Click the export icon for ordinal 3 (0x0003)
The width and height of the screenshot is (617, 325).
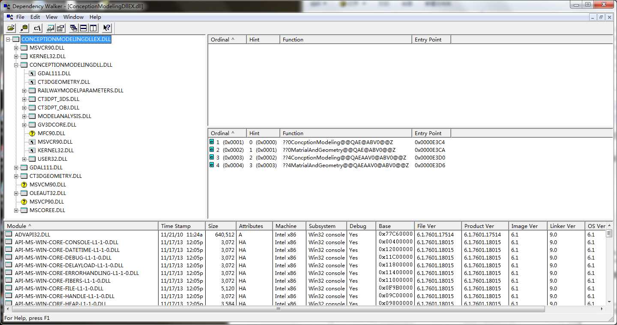pyautogui.click(x=211, y=157)
